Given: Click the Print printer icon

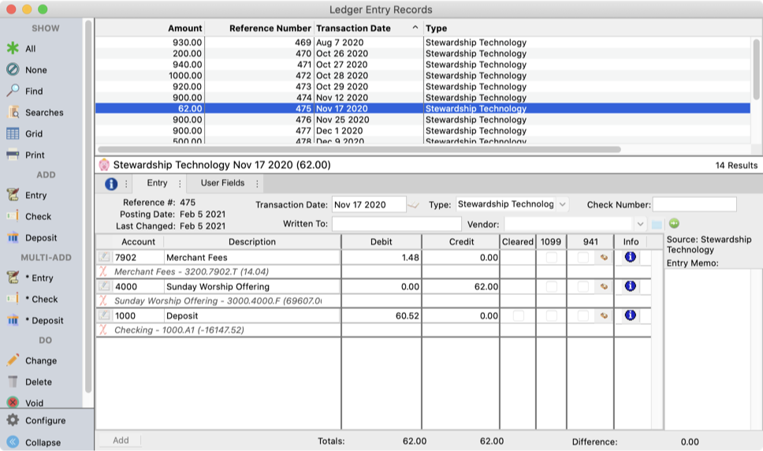Looking at the screenshot, I should 13,155.
